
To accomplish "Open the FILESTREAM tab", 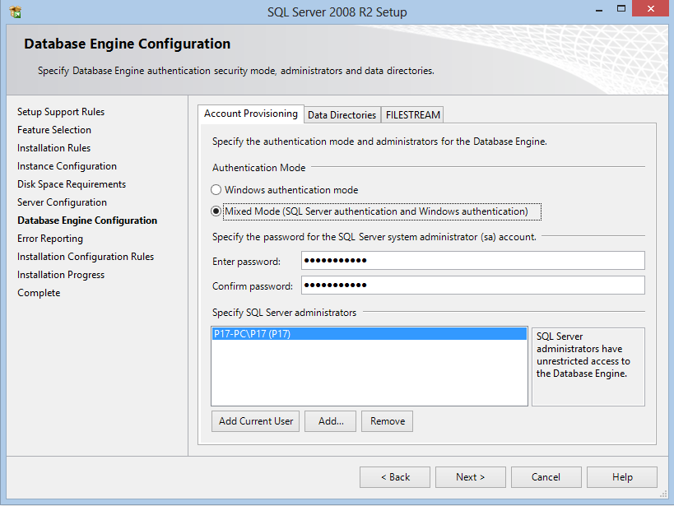I will [412, 115].
